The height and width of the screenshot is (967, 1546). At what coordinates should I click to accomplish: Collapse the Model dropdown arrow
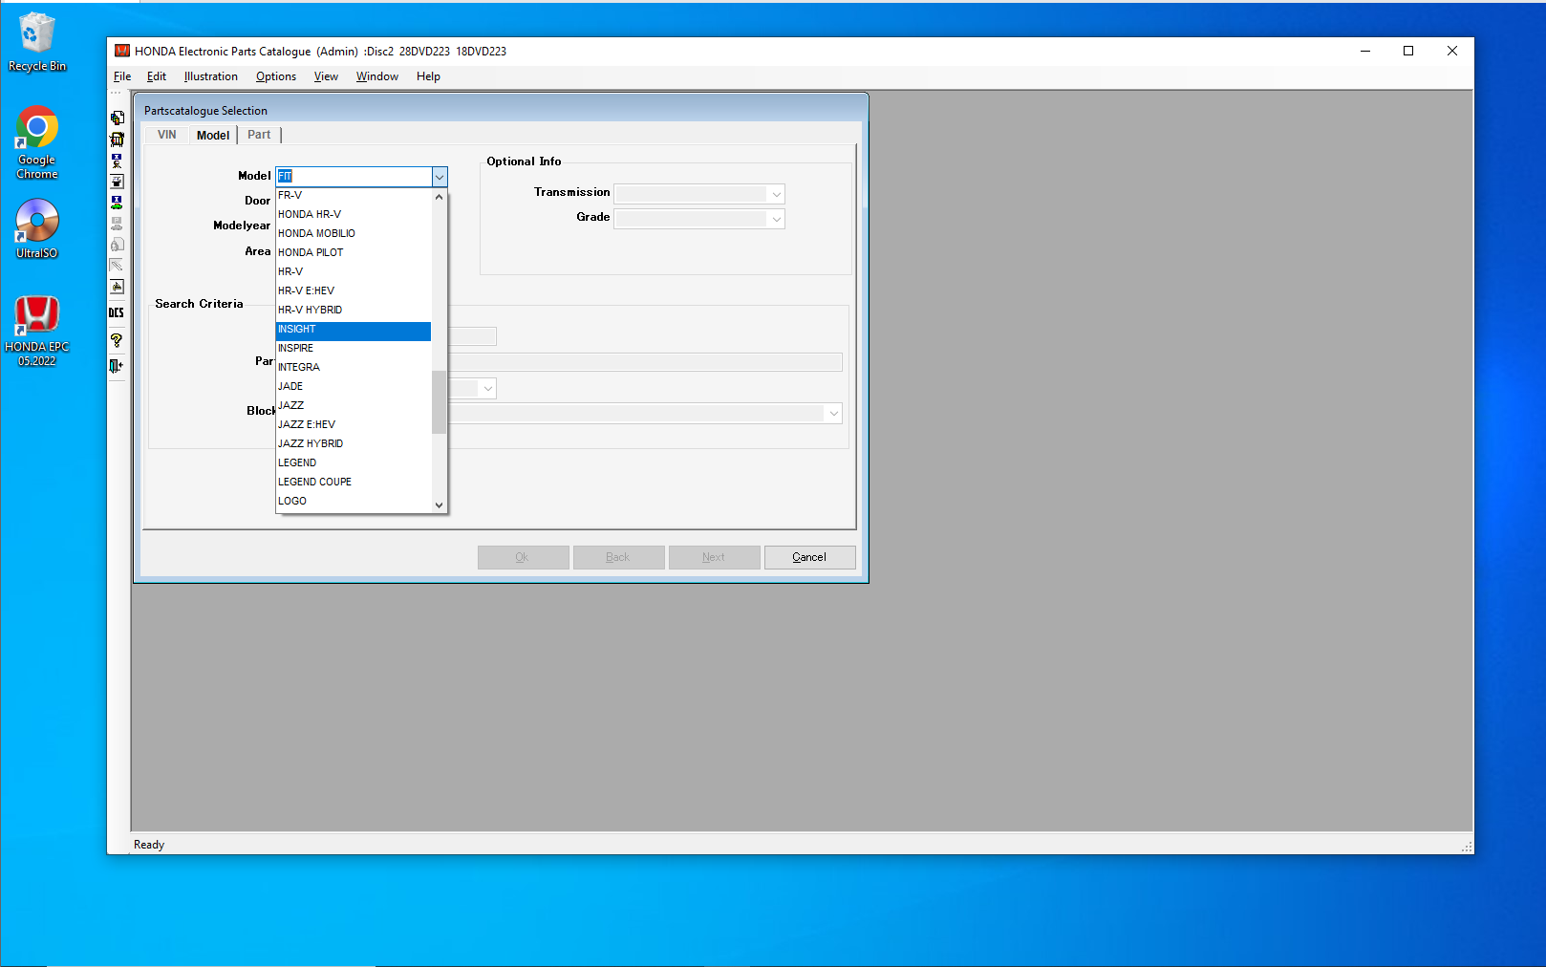440,177
